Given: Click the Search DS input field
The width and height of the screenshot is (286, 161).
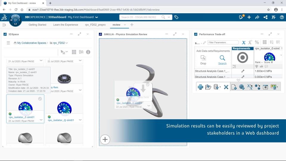Looking at the screenshot, I should pyautogui.click(x=140, y=17).
